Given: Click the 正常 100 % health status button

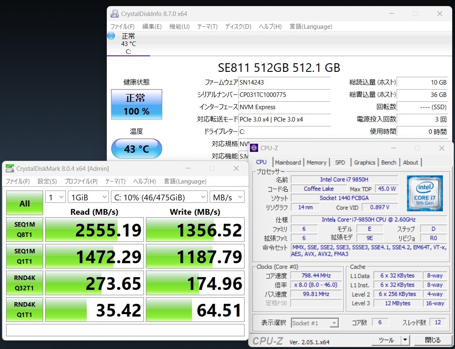Looking at the screenshot, I should coord(137,104).
